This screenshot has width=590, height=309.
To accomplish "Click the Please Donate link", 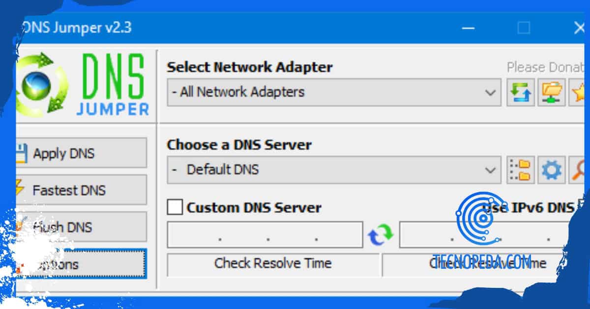I will [546, 67].
